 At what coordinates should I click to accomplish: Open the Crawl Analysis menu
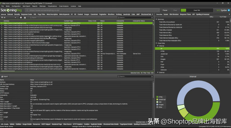(64, 6)
